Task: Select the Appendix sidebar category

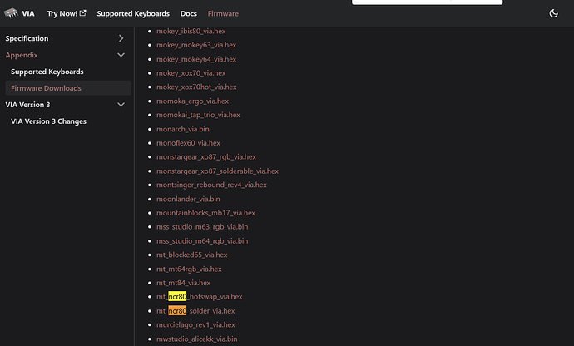Action: tap(22, 55)
